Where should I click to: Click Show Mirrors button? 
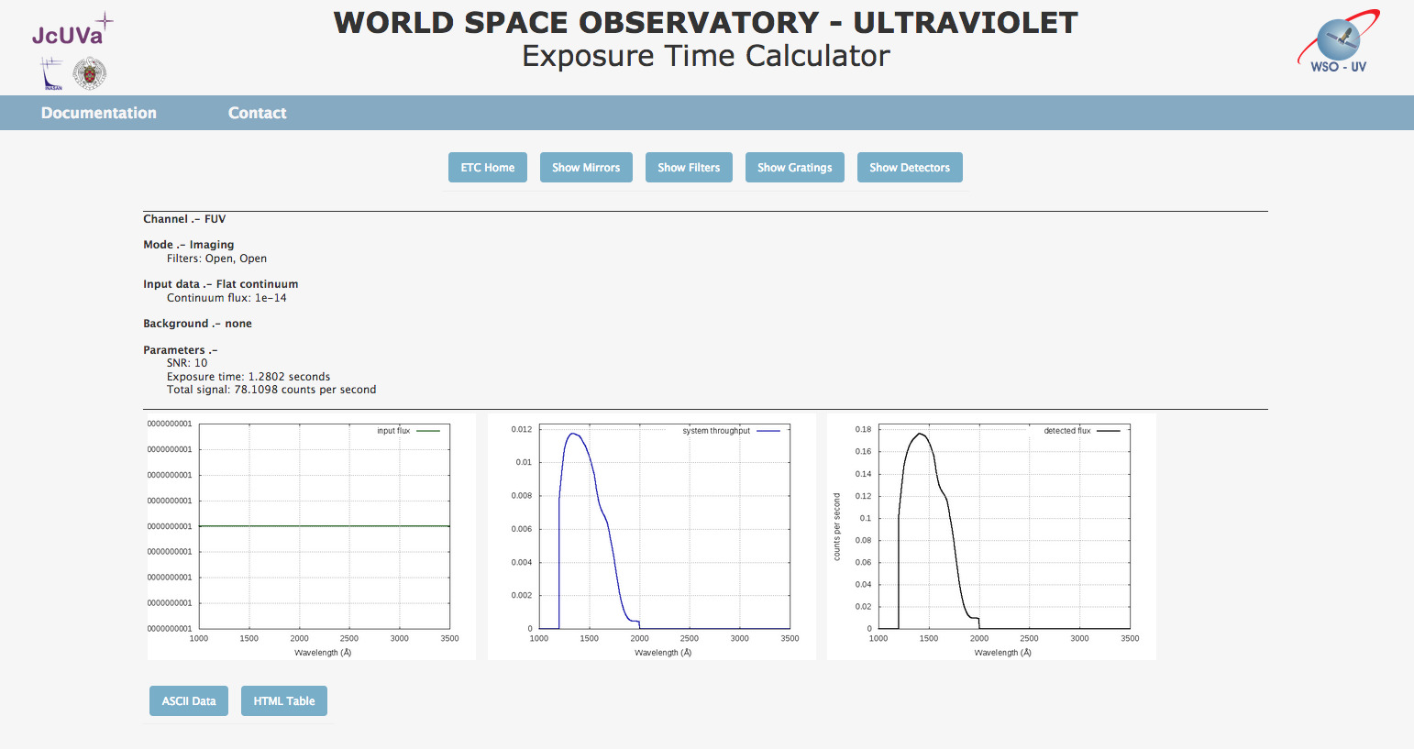(x=586, y=168)
